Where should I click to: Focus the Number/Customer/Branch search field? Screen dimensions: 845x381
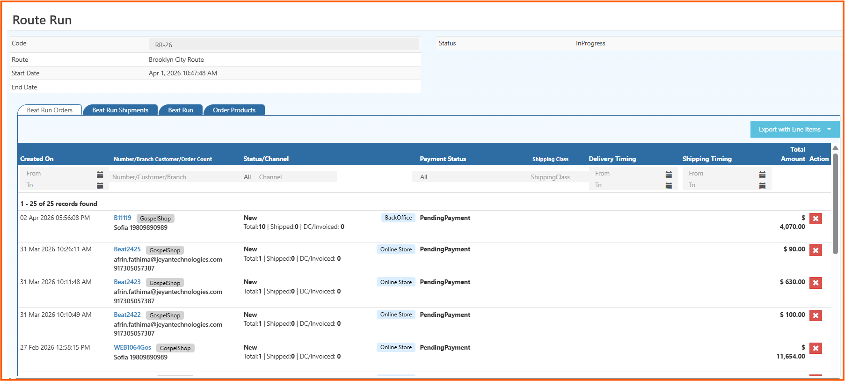click(x=173, y=177)
